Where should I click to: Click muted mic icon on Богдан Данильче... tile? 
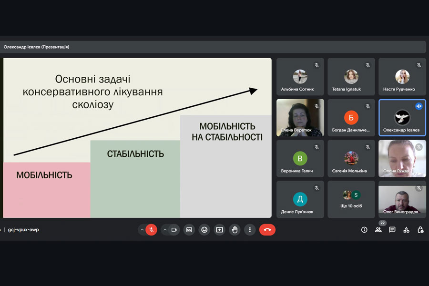tap(368, 106)
